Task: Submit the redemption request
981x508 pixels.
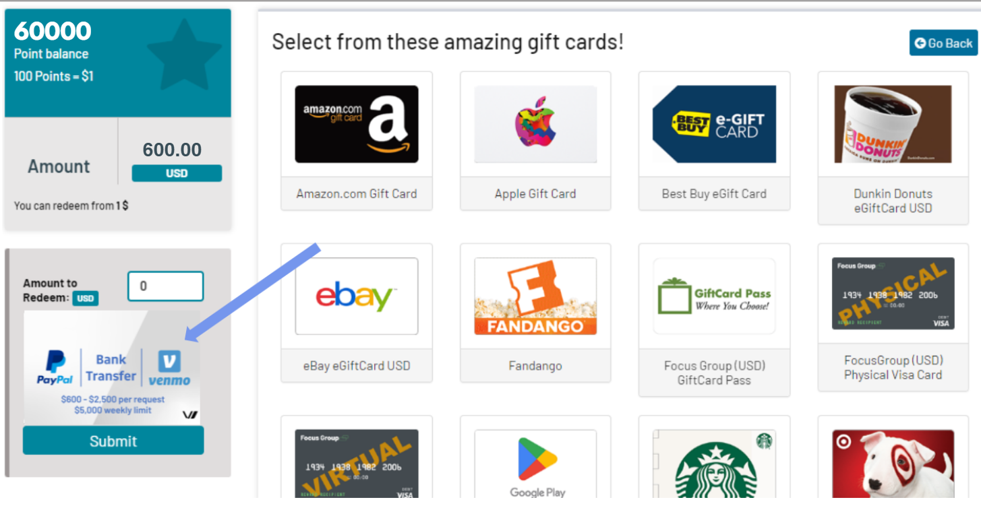Action: point(113,441)
